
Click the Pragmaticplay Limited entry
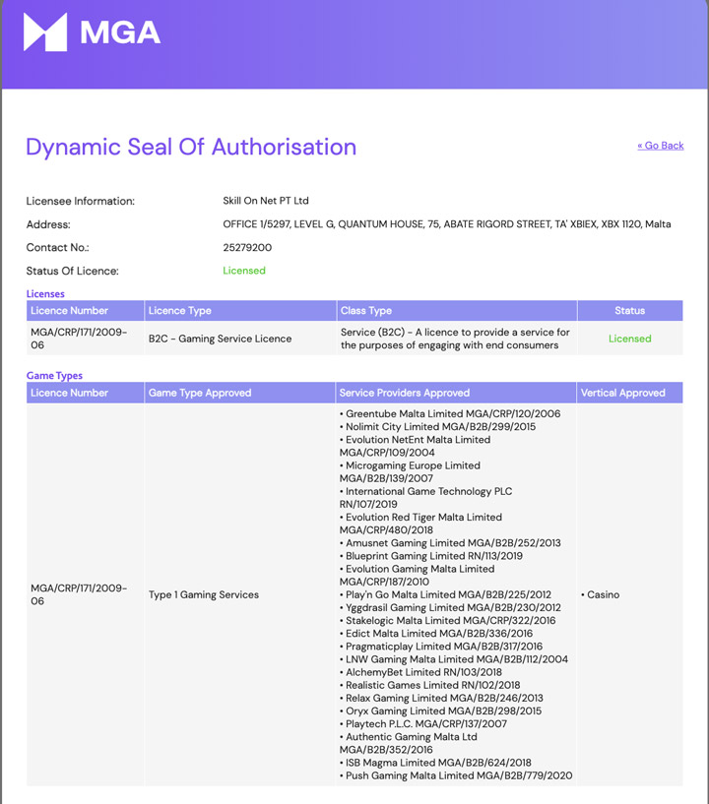tap(441, 647)
